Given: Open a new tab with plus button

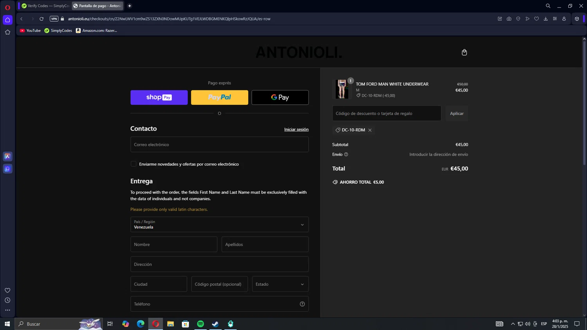Looking at the screenshot, I should click(x=130, y=6).
